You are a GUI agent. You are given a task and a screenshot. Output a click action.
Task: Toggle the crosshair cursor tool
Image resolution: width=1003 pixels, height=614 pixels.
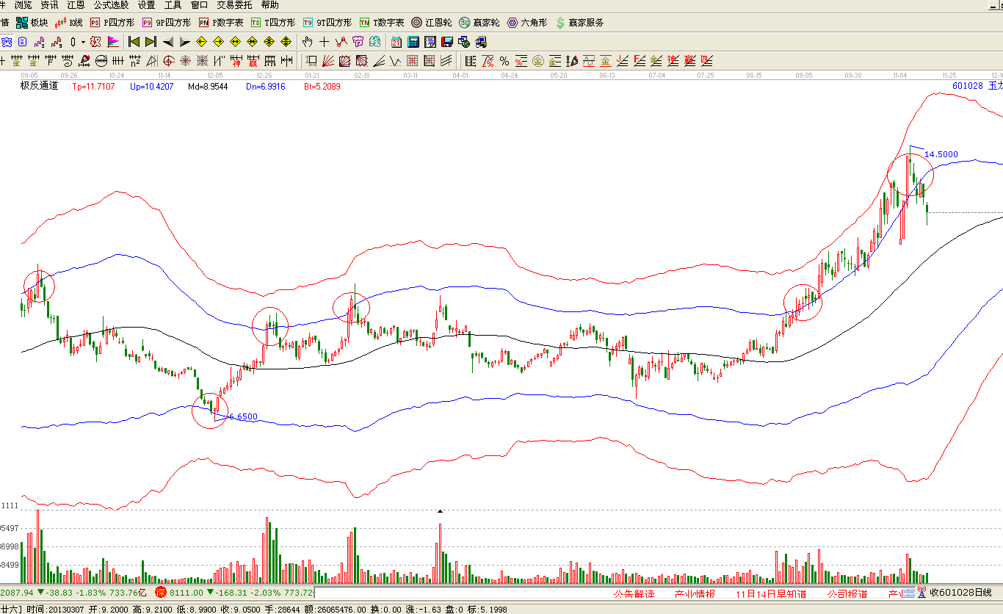[x=324, y=42]
